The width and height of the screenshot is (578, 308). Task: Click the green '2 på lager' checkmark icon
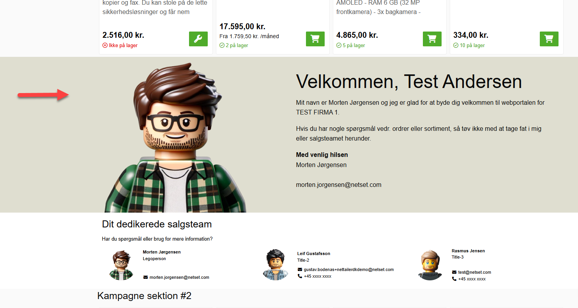[222, 45]
